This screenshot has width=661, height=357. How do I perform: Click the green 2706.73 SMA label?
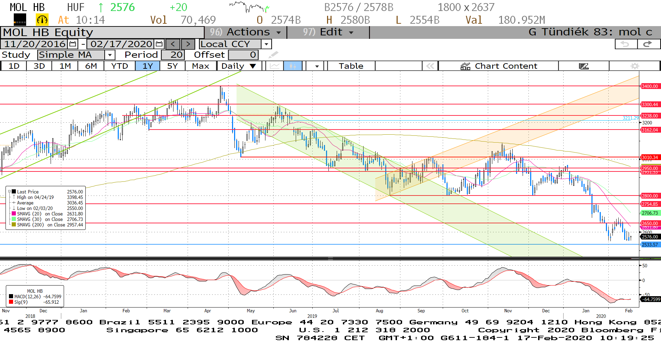pyautogui.click(x=650, y=213)
